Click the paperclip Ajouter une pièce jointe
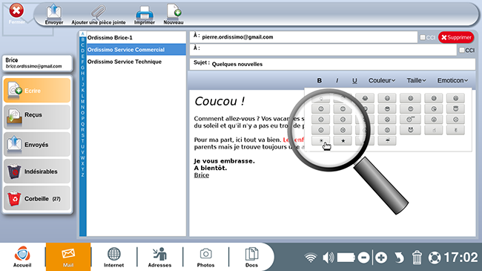 pos(99,14)
